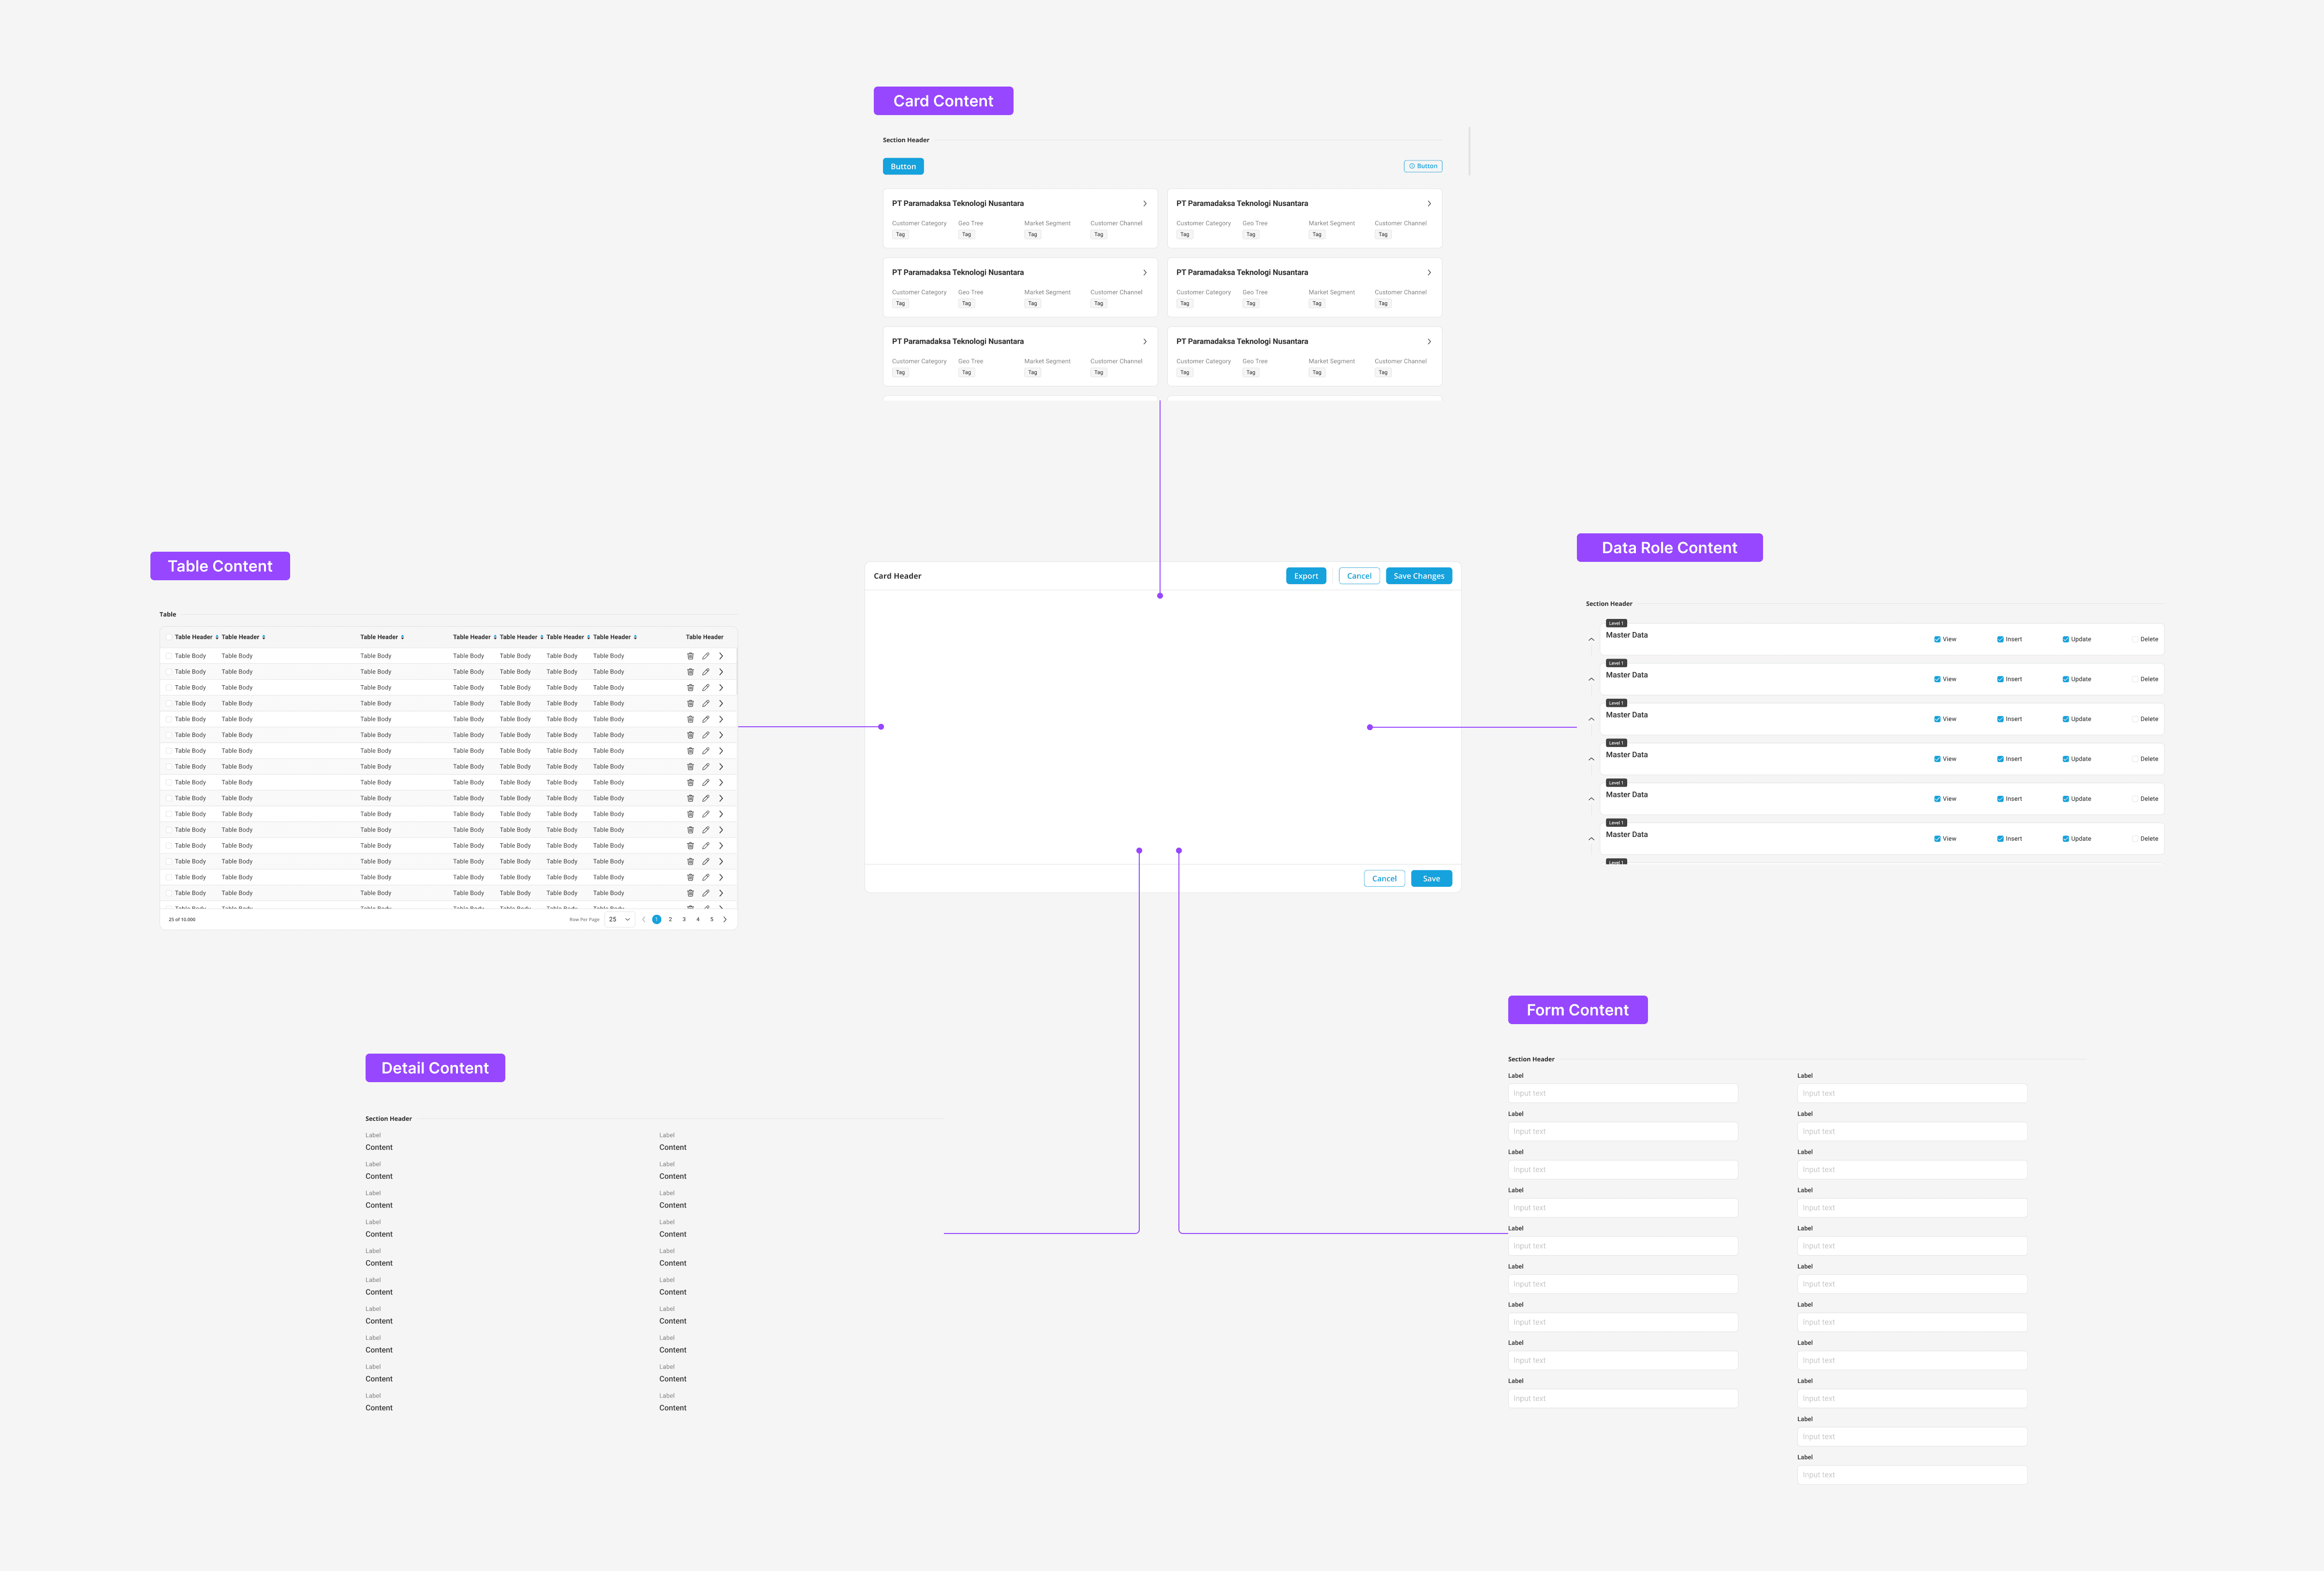The height and width of the screenshot is (1571, 2324).
Task: Click first Input text field in Form Content
Action: click(1622, 1093)
